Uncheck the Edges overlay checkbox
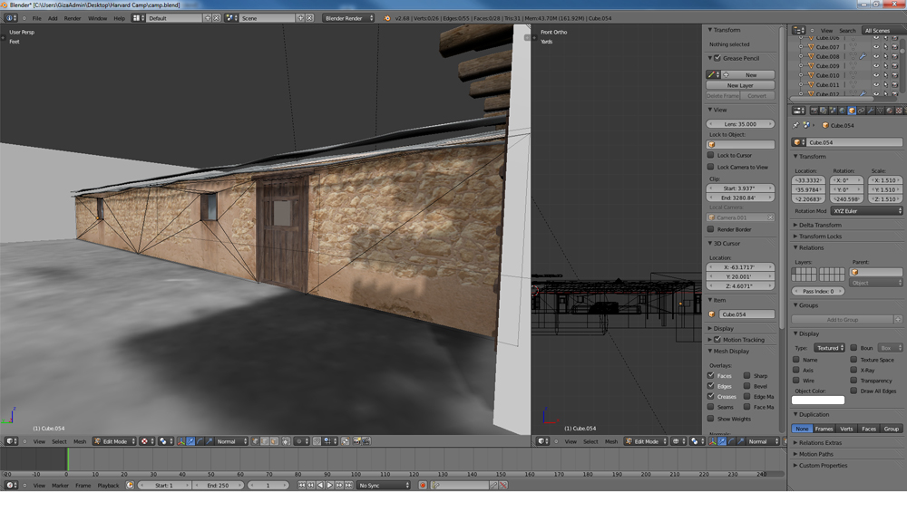 coord(711,386)
